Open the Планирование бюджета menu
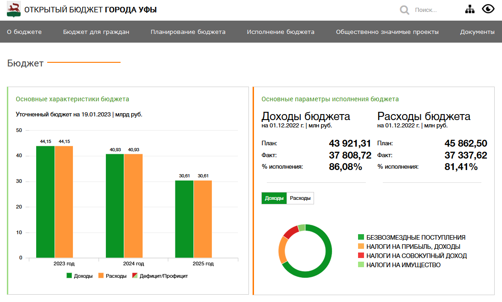The height and width of the screenshot is (302, 502). [188, 32]
